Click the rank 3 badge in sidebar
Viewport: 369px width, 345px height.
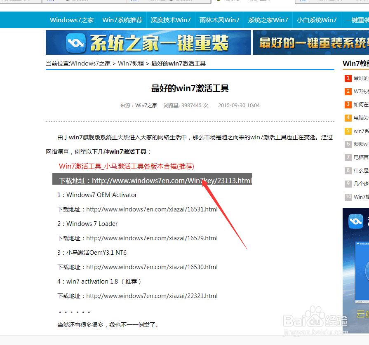[348, 104]
